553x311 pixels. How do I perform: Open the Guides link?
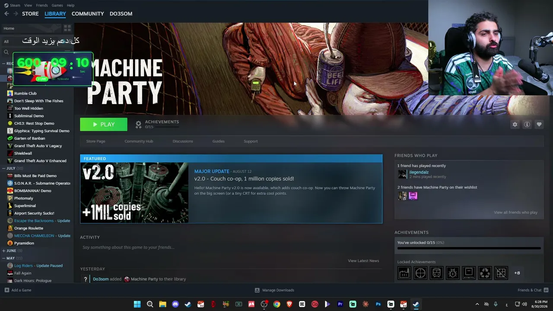tap(218, 141)
